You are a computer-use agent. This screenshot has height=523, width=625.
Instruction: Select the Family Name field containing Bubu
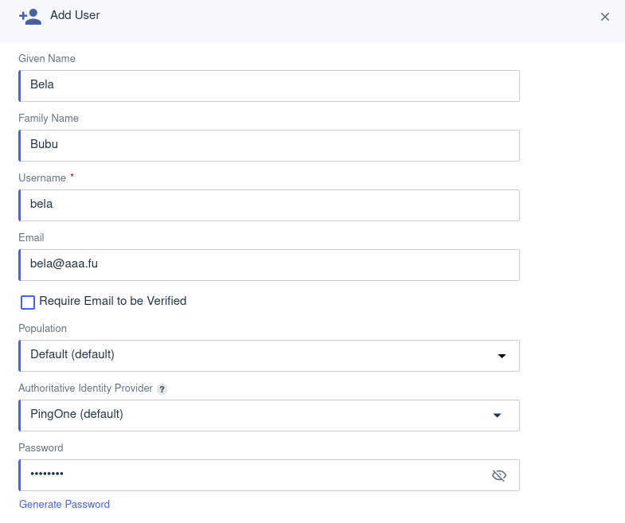coord(269,146)
